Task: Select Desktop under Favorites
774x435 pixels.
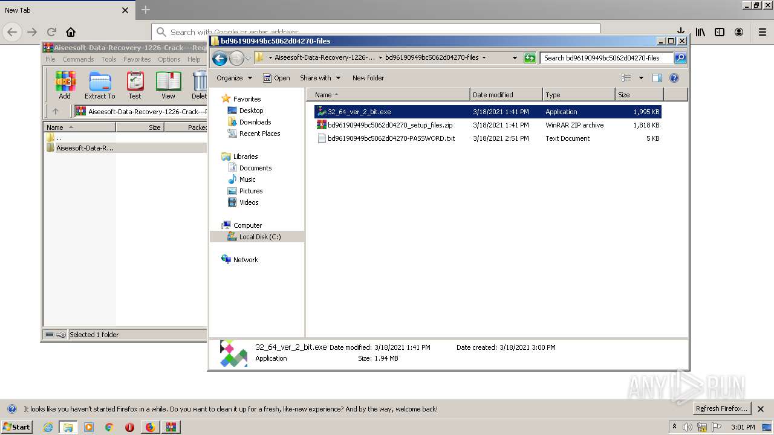Action: (x=251, y=111)
